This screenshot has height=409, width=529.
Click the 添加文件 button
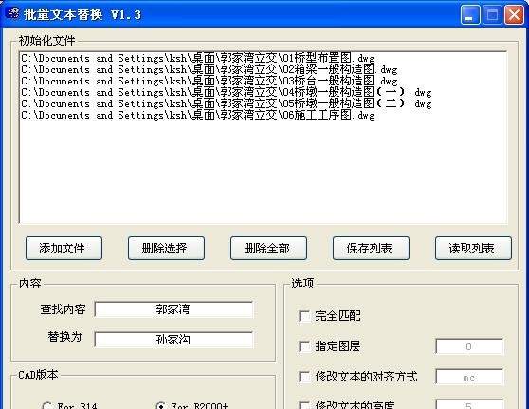point(64,249)
